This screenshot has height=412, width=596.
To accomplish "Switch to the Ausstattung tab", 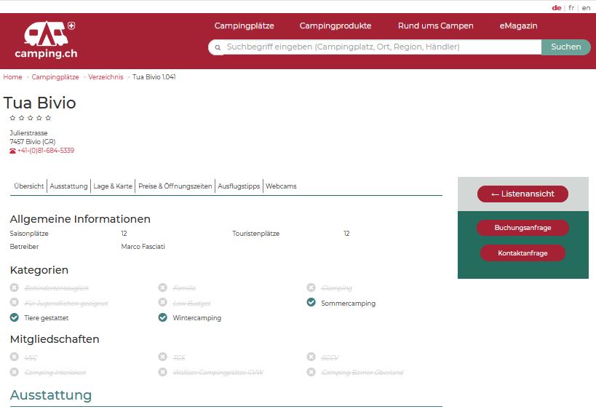I will [69, 186].
